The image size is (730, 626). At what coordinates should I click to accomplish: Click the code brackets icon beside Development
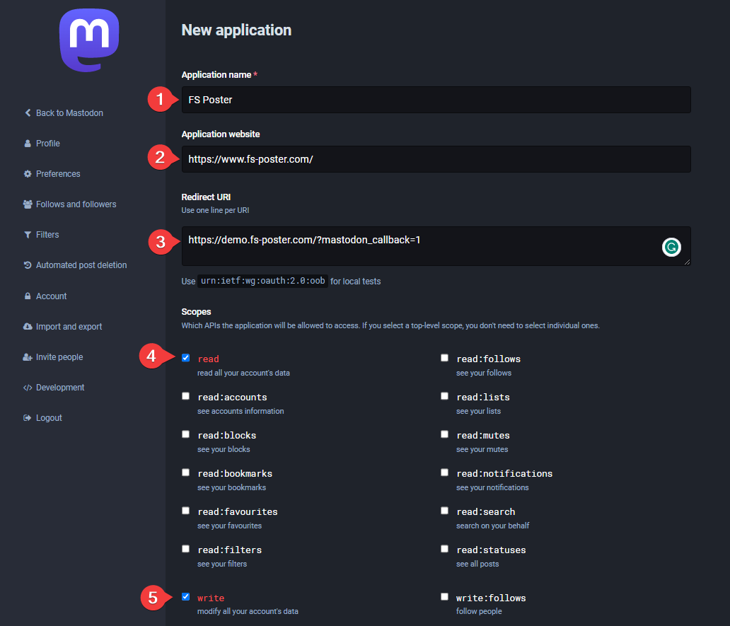[x=28, y=387]
